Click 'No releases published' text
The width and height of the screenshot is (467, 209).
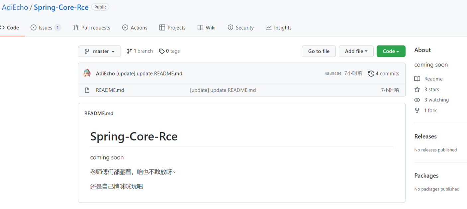point(435,150)
